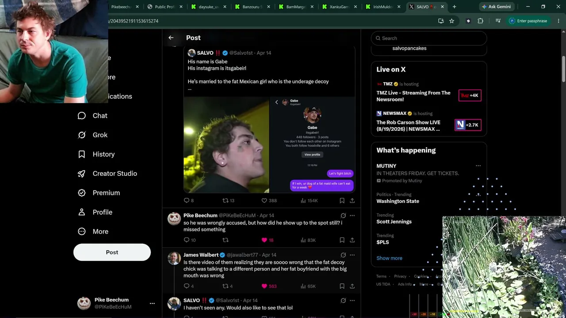Share James Walbert's comment

pos(352,286)
